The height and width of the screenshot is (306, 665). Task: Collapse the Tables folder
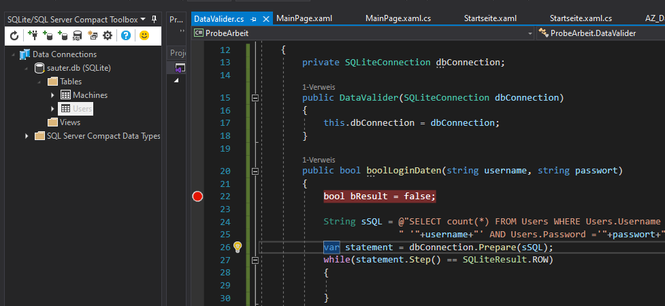coord(39,82)
